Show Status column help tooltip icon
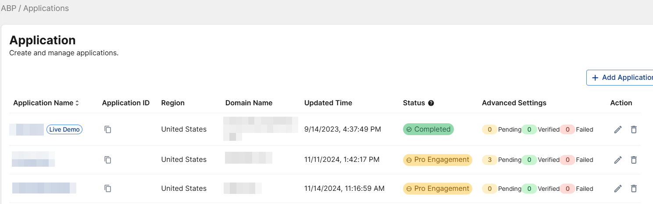The width and height of the screenshot is (653, 204). (431, 103)
